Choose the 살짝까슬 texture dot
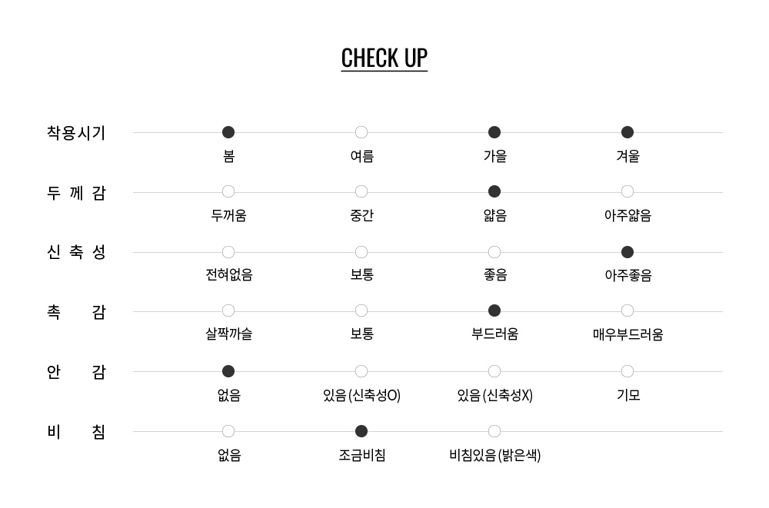 [228, 310]
